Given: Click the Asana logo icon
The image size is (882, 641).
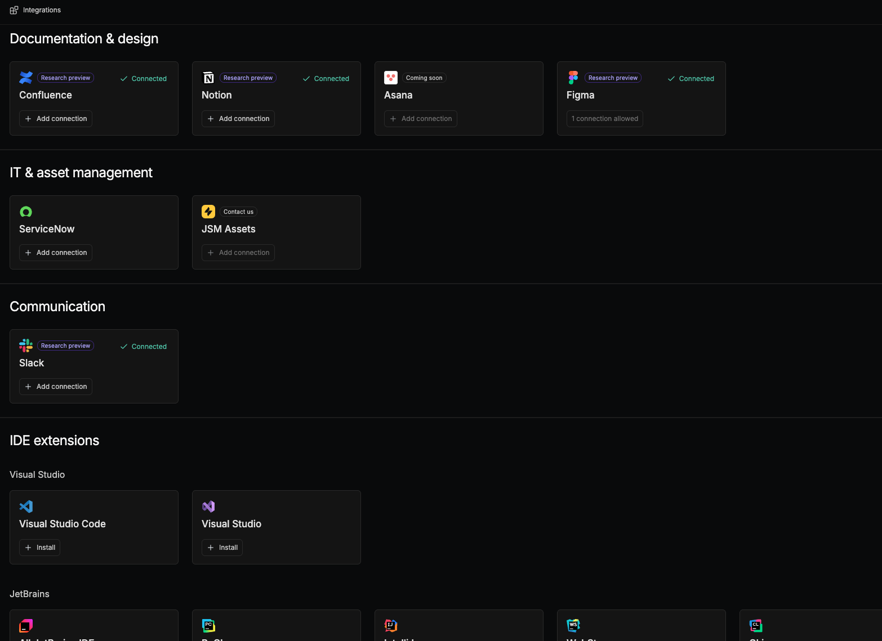Looking at the screenshot, I should [x=391, y=78].
